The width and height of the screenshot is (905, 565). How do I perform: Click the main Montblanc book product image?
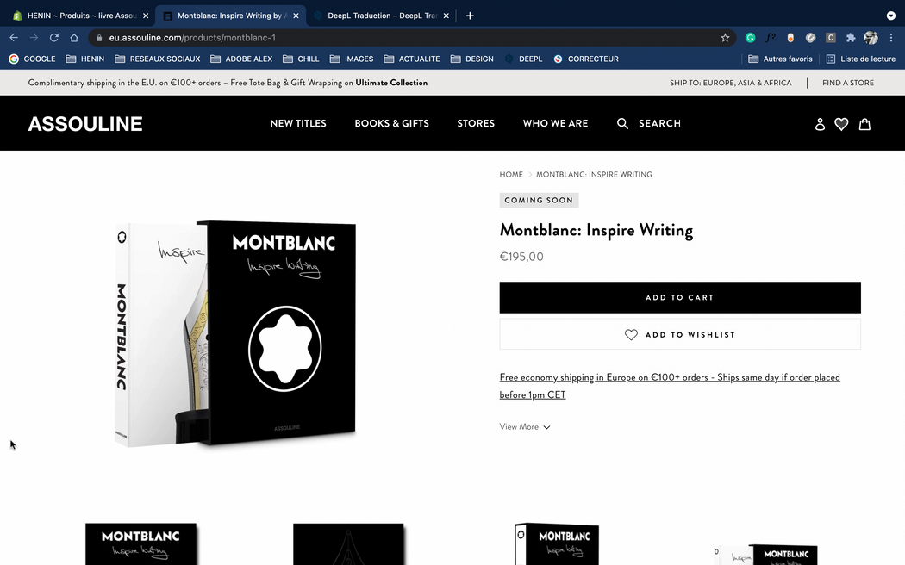coord(235,333)
